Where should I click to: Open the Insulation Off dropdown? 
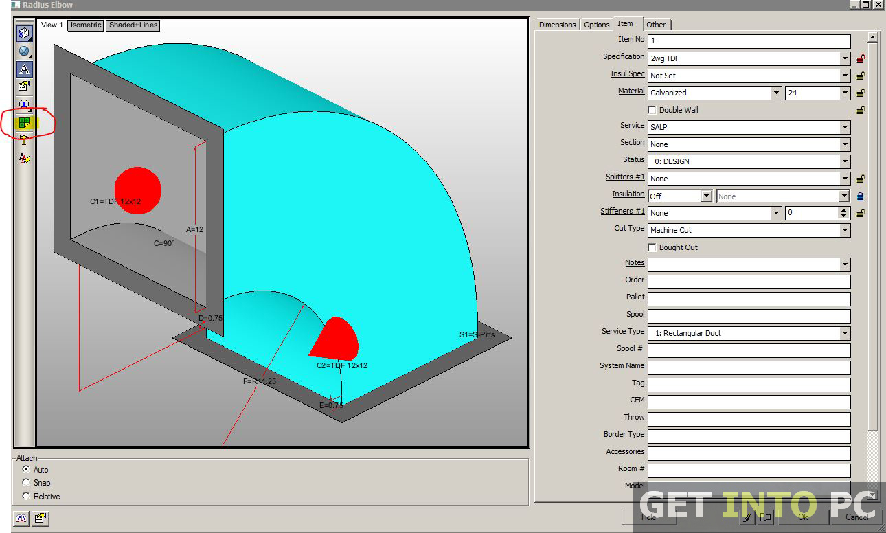click(x=706, y=196)
